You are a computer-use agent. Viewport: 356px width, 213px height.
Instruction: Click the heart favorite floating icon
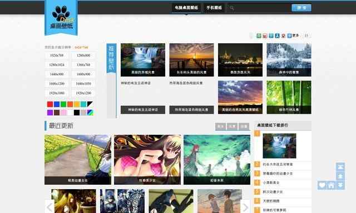[x=322, y=185]
